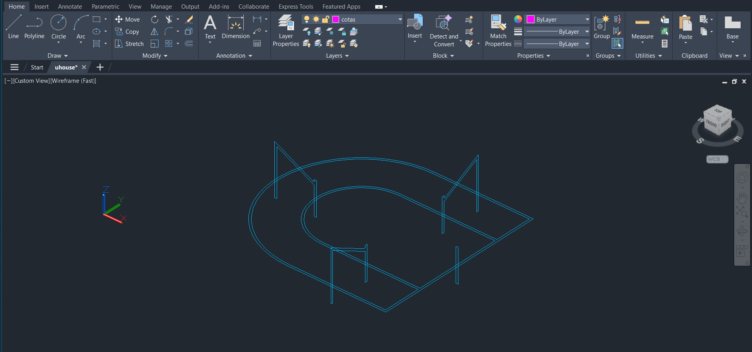Open the lineweight ByLayer dropdown
Screen dimensions: 752x352
click(587, 32)
